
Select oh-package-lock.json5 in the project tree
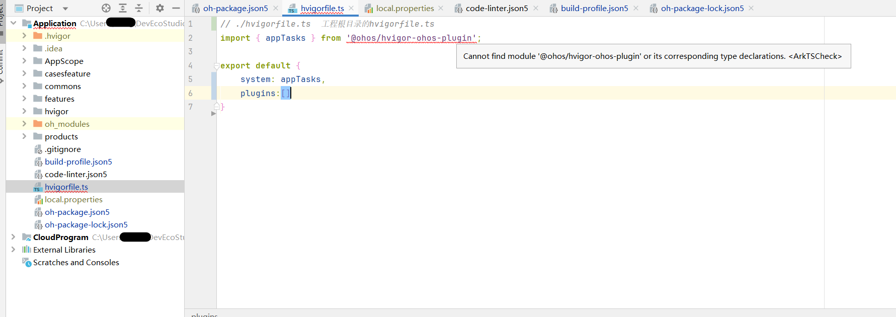tap(86, 224)
